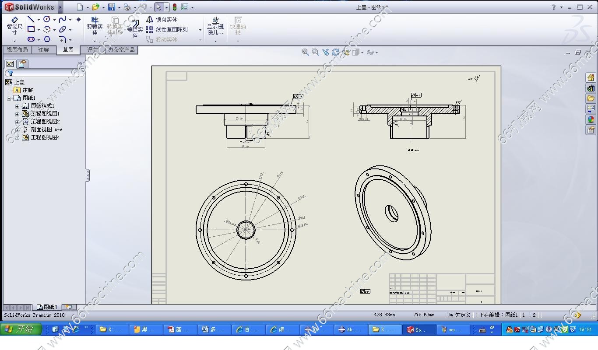Open dropdown next to Line tool
The image size is (598, 350).
coord(39,20)
